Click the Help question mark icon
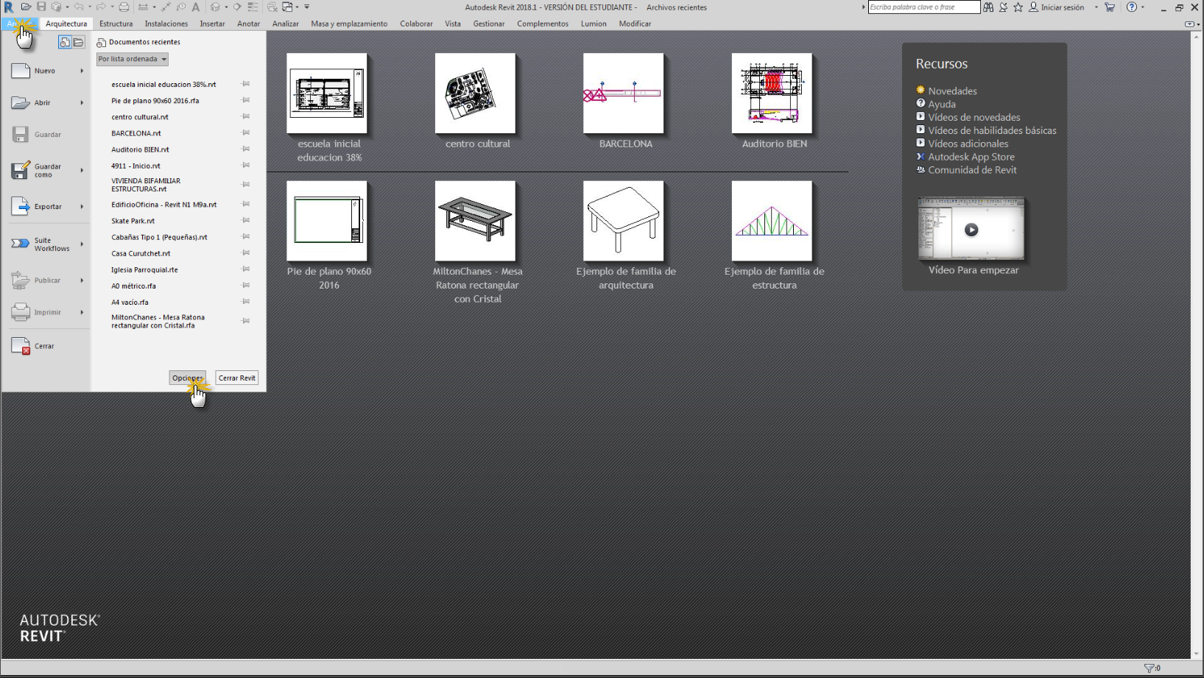Image resolution: width=1204 pixels, height=678 pixels. [1132, 7]
